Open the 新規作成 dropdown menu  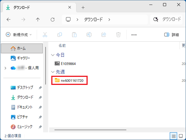[19, 34]
